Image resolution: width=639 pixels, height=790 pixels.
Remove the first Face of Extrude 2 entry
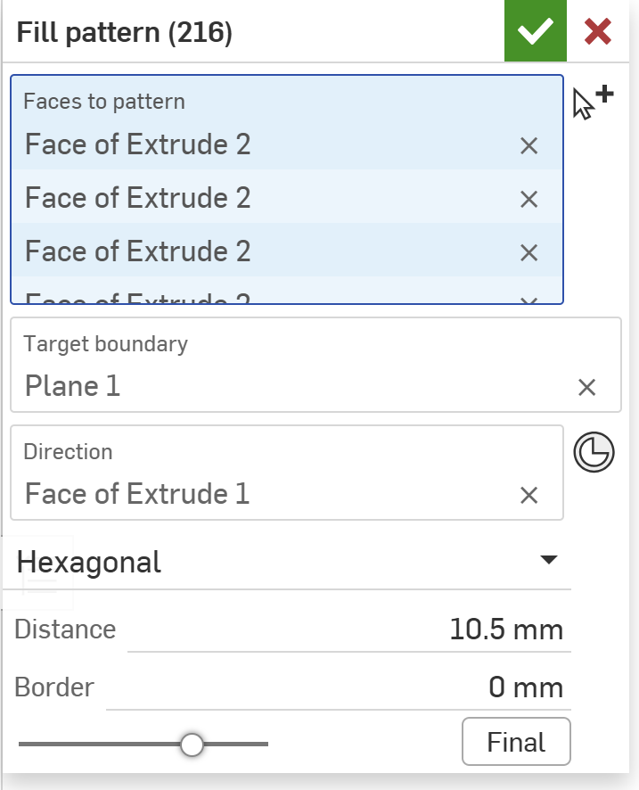(x=528, y=145)
